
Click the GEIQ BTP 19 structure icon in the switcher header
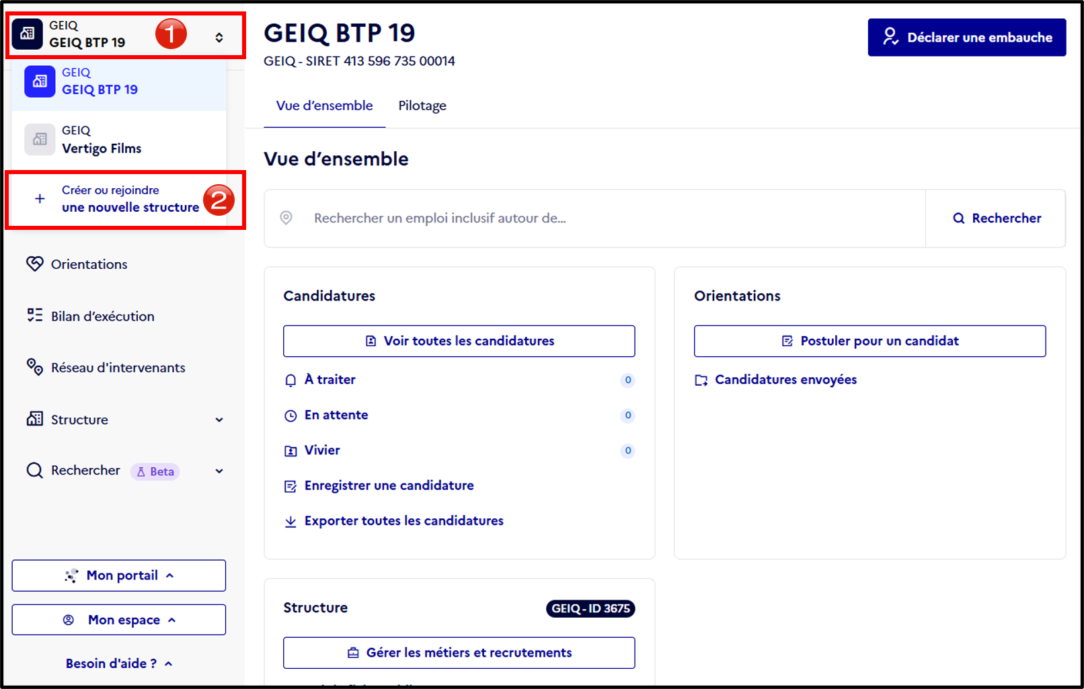pyautogui.click(x=28, y=34)
